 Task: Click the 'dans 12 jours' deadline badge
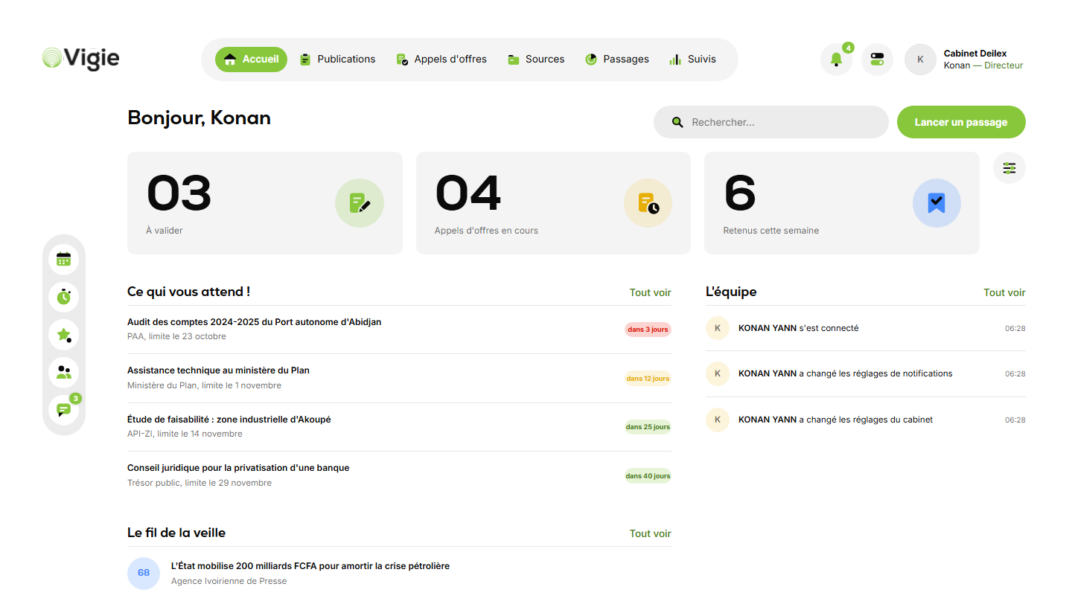pyautogui.click(x=648, y=379)
